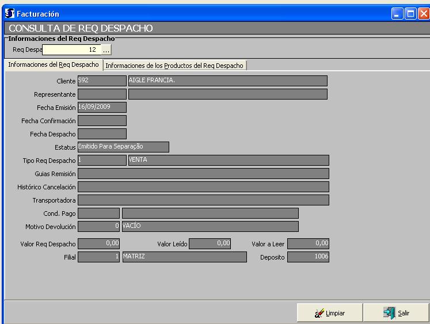
Task: Click the Deposito field showing 1006
Action: click(308, 257)
